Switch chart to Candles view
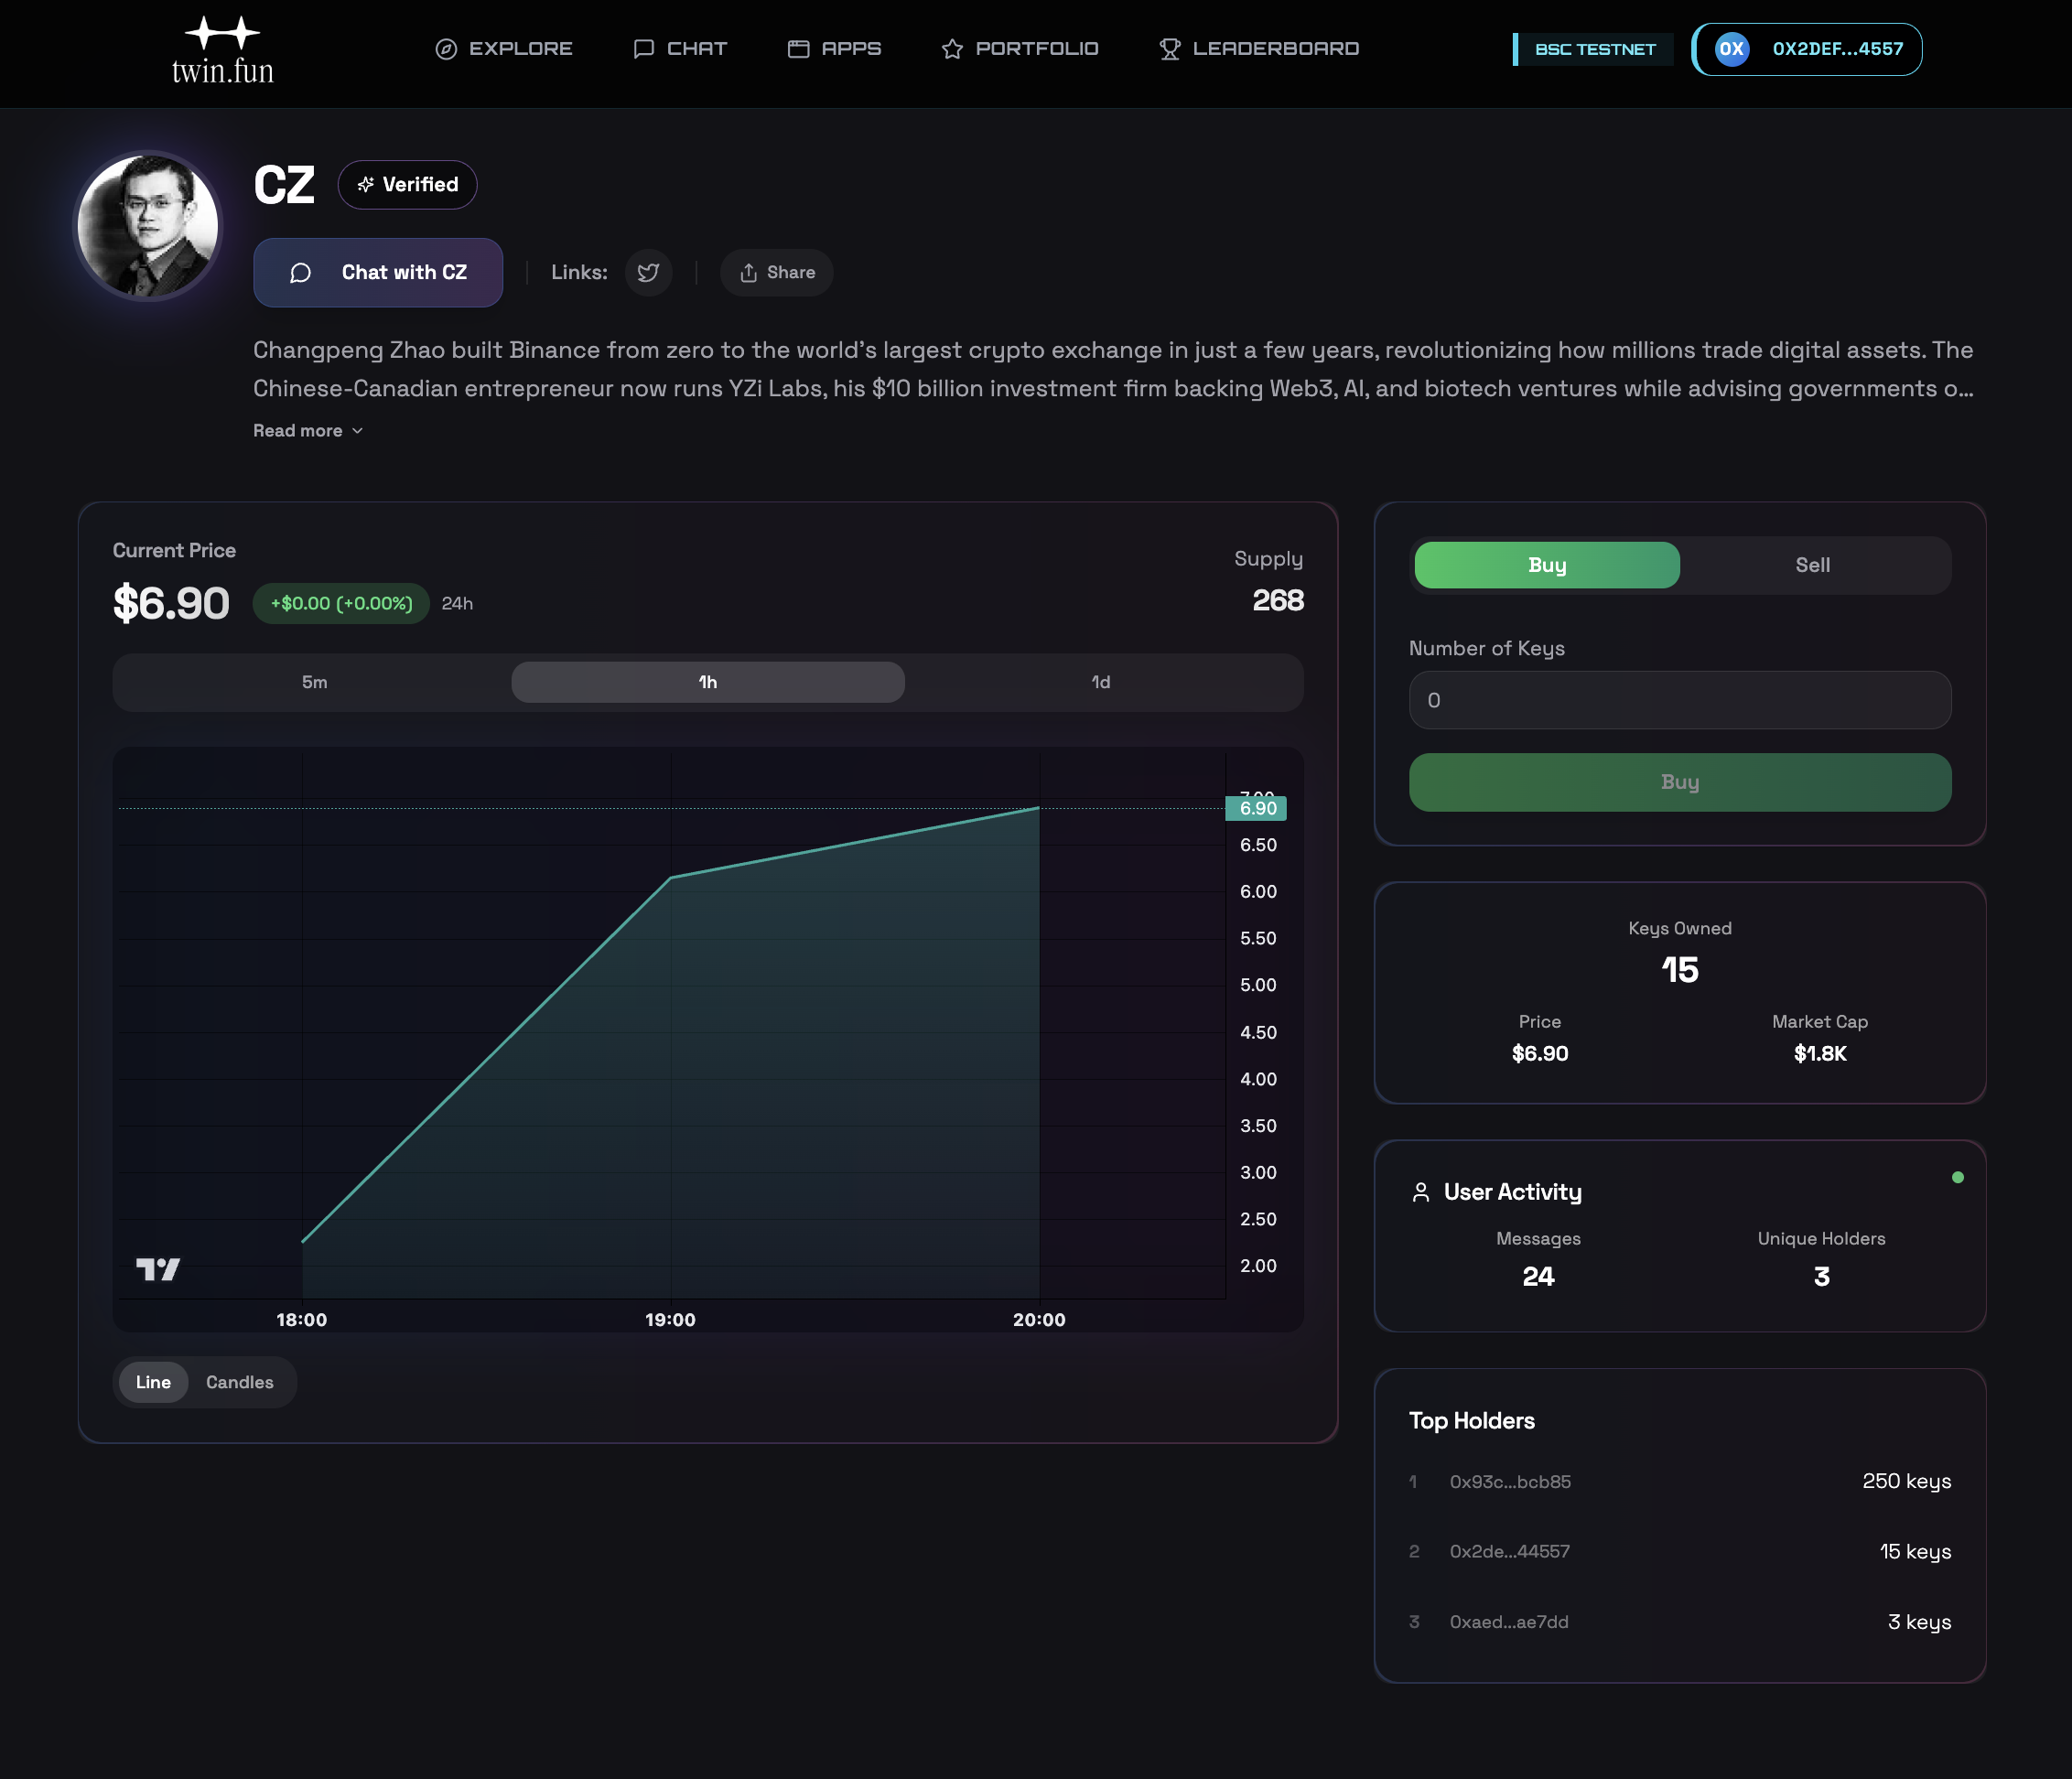This screenshot has width=2072, height=1779. [239, 1382]
